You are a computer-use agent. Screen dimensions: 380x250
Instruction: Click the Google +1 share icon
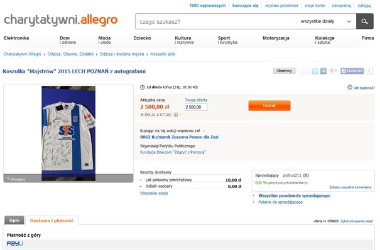[334, 71]
